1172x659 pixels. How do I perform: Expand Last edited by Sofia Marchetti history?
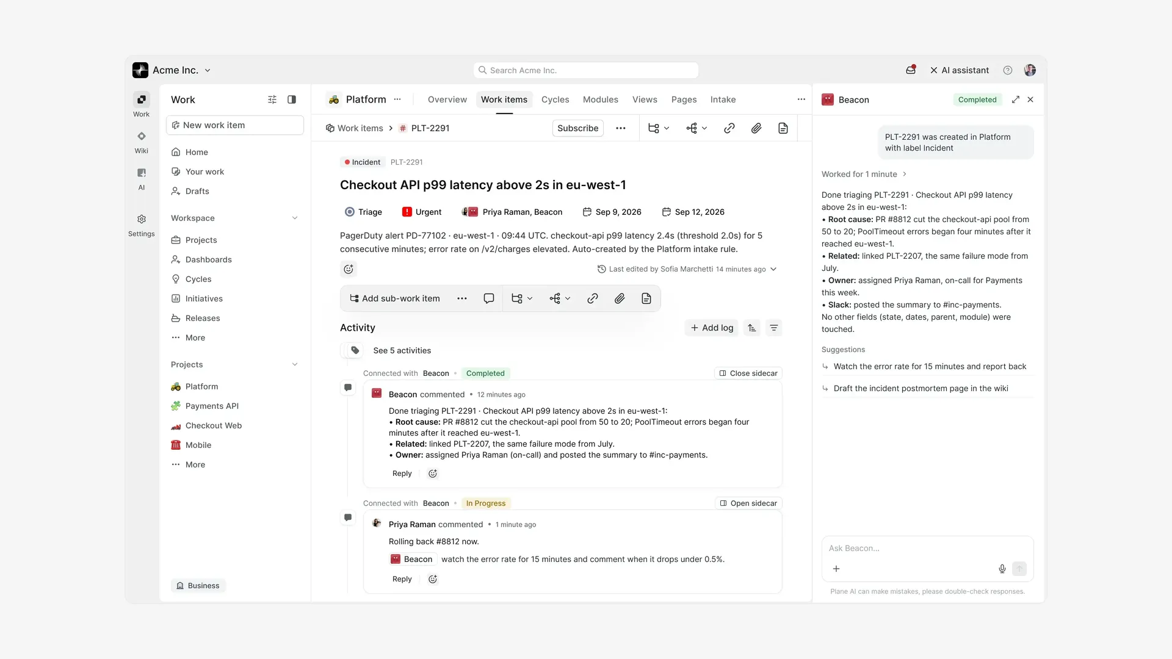coord(687,269)
